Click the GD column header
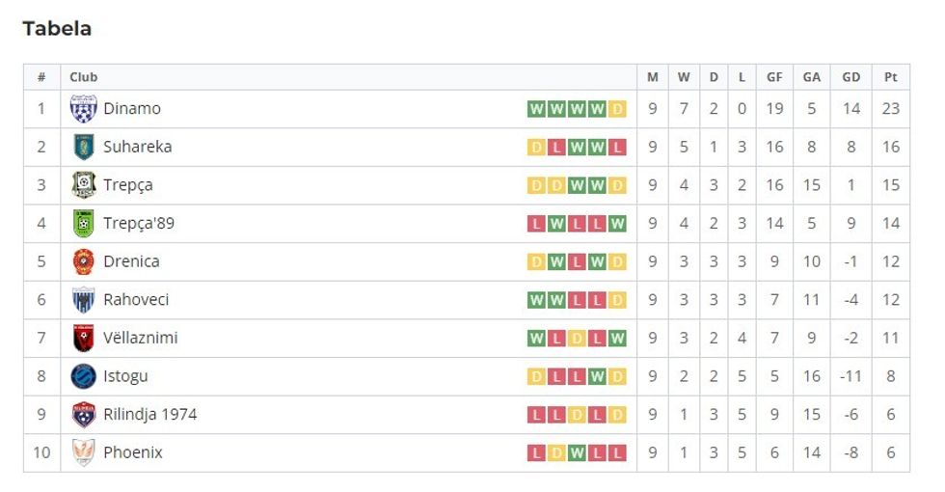This screenshot has width=945, height=492. [851, 77]
